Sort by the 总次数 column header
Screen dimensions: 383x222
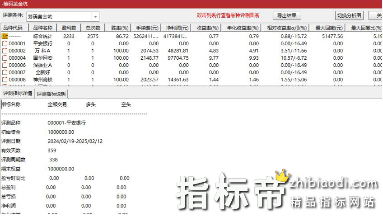point(93,28)
